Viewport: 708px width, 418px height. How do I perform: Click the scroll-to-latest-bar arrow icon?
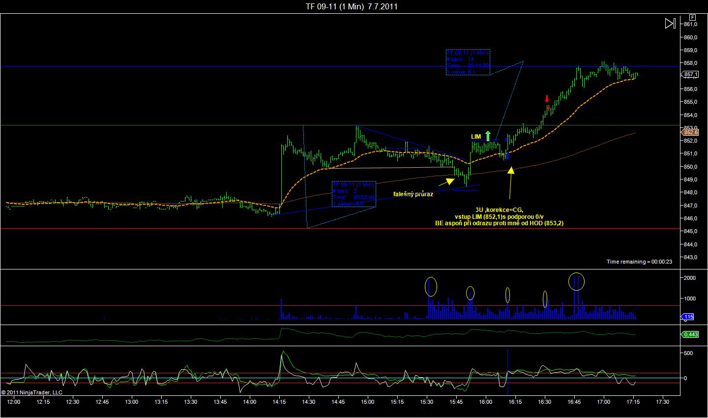pyautogui.click(x=670, y=24)
